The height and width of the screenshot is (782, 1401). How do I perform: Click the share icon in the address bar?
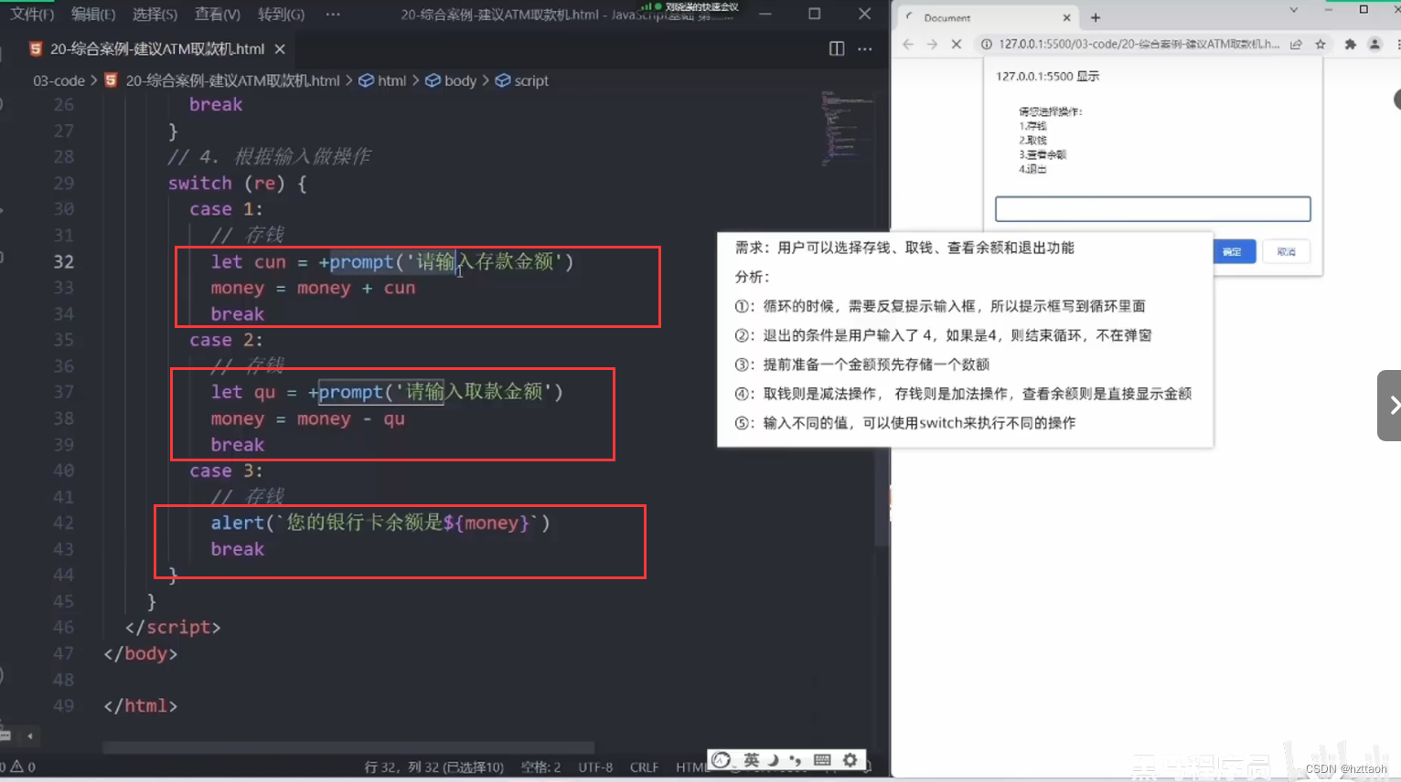[x=1297, y=44]
